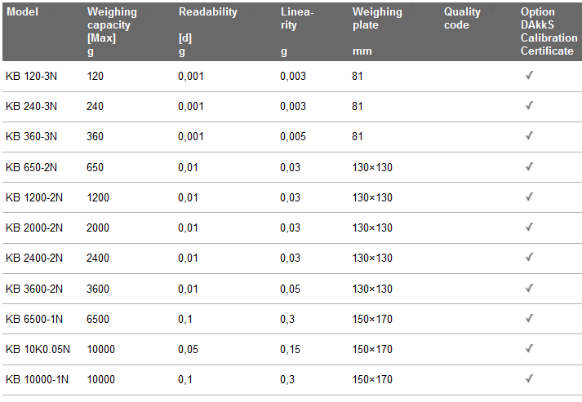Select model name KB 3600-2N

tap(34, 289)
